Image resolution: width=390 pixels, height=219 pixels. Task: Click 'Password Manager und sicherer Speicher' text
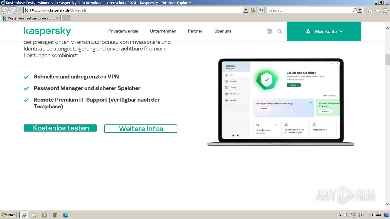87,88
